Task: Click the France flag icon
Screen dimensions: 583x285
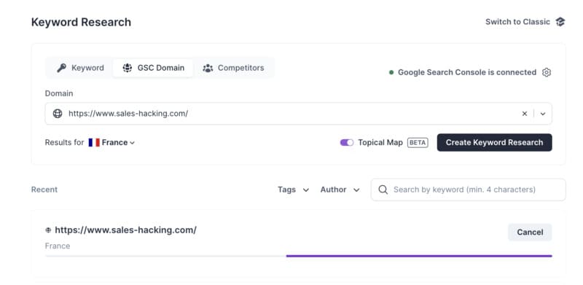Action: 94,143
